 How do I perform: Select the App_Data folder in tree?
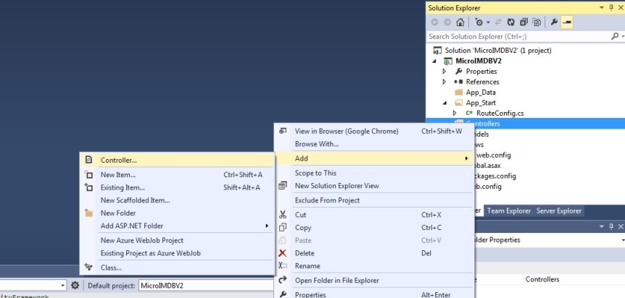click(x=481, y=93)
